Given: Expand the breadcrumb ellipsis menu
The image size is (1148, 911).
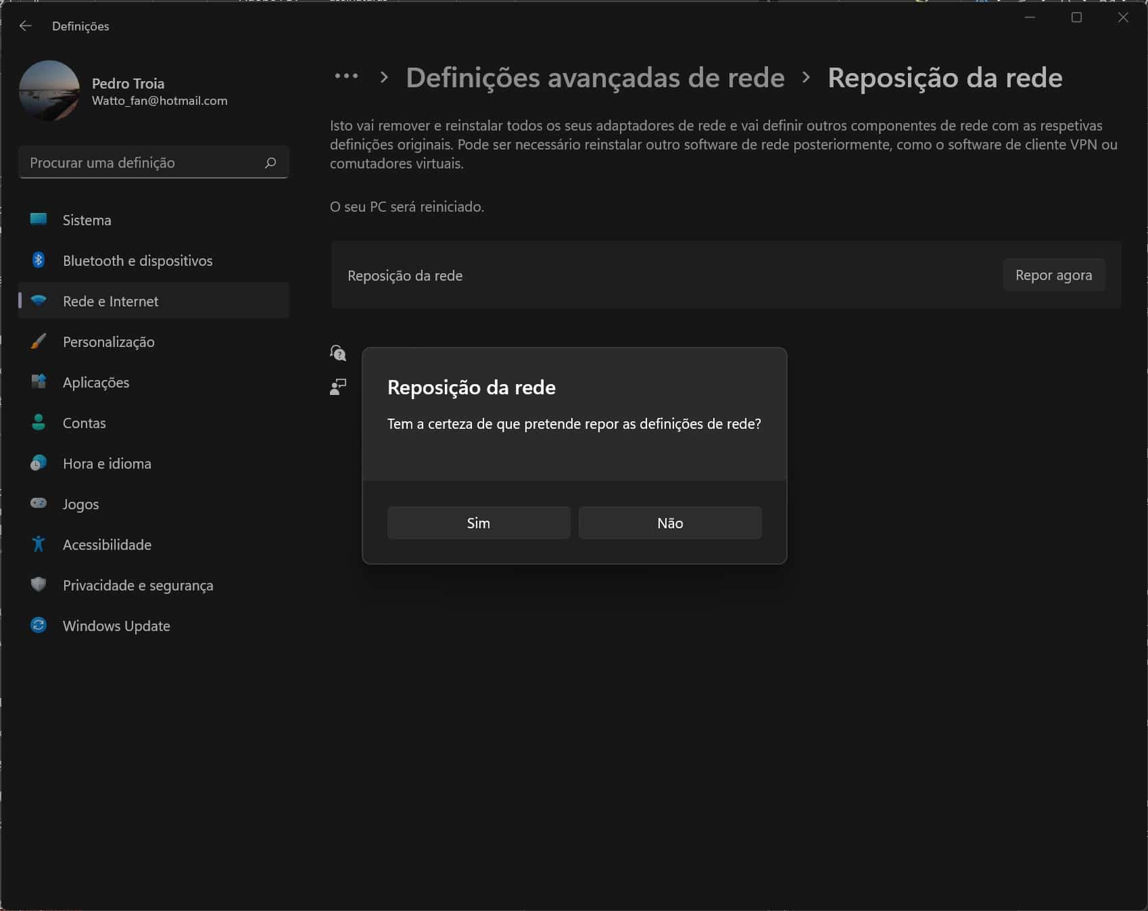Looking at the screenshot, I should [x=346, y=77].
